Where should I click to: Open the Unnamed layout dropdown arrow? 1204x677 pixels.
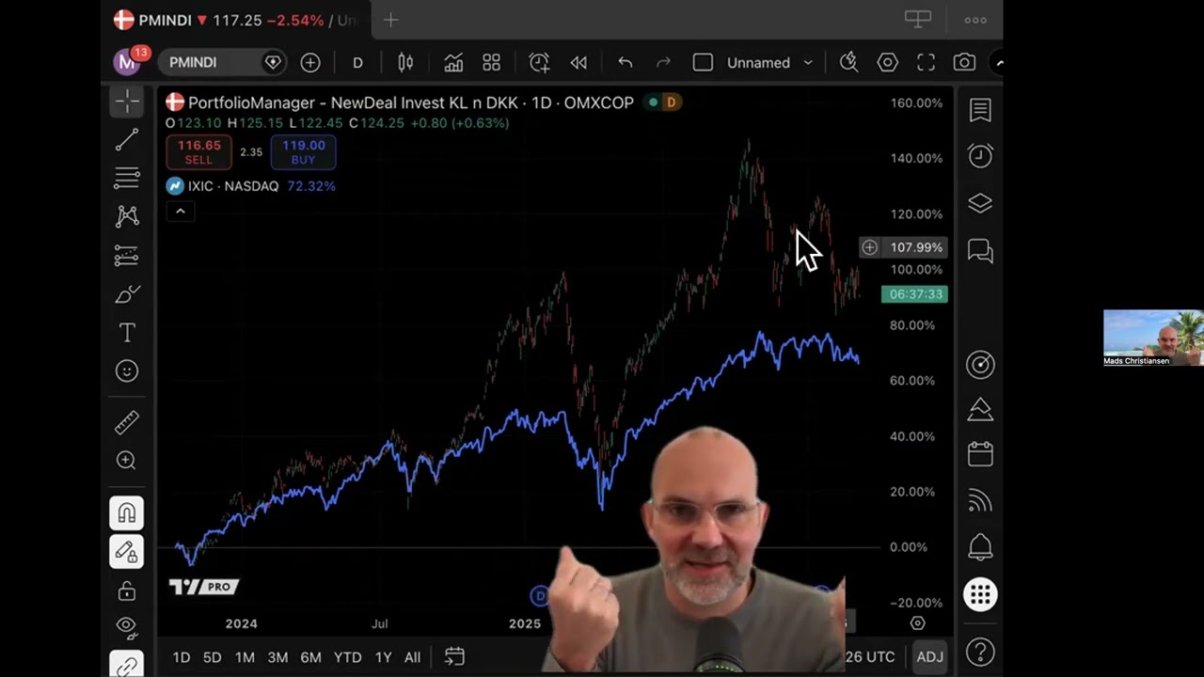coord(808,63)
